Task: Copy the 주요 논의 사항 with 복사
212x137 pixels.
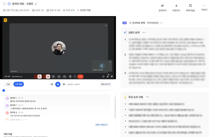Action: 147,97
